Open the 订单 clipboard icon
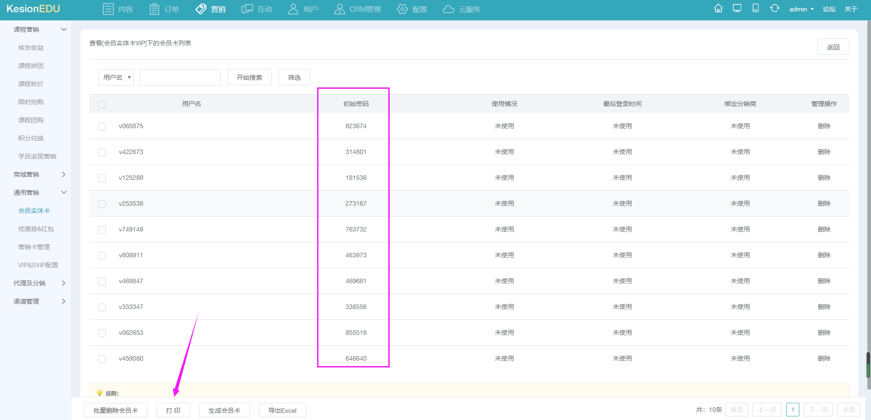Viewport: 871px width, 420px height. tap(154, 9)
